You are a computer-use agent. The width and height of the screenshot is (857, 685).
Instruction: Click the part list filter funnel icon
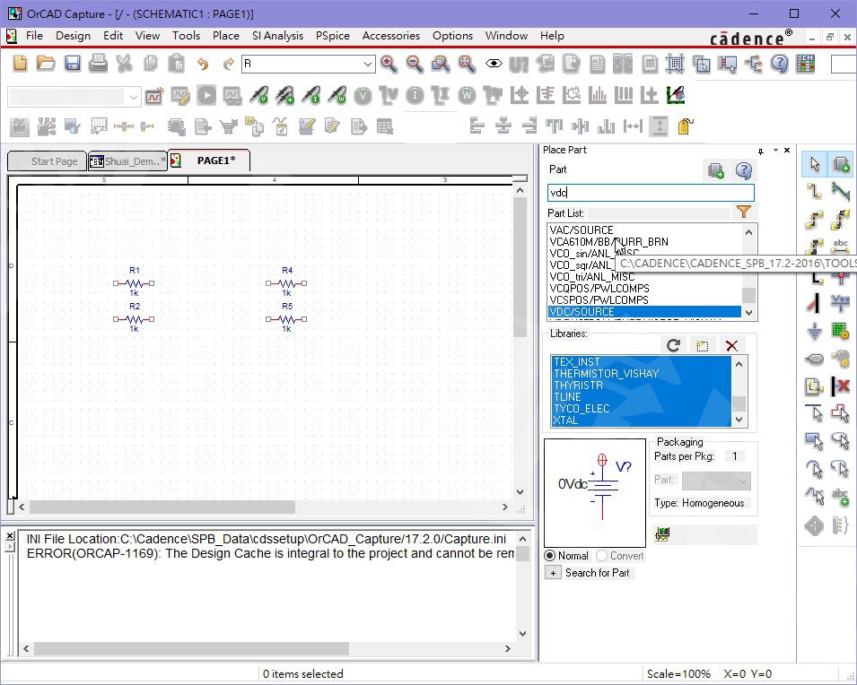click(x=743, y=212)
